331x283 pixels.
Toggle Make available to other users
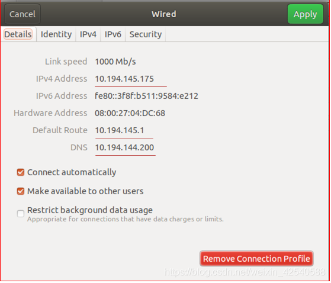(x=21, y=191)
